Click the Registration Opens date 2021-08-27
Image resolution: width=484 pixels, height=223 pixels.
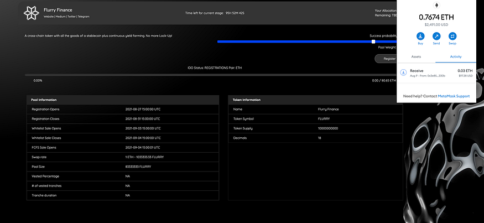(143, 110)
